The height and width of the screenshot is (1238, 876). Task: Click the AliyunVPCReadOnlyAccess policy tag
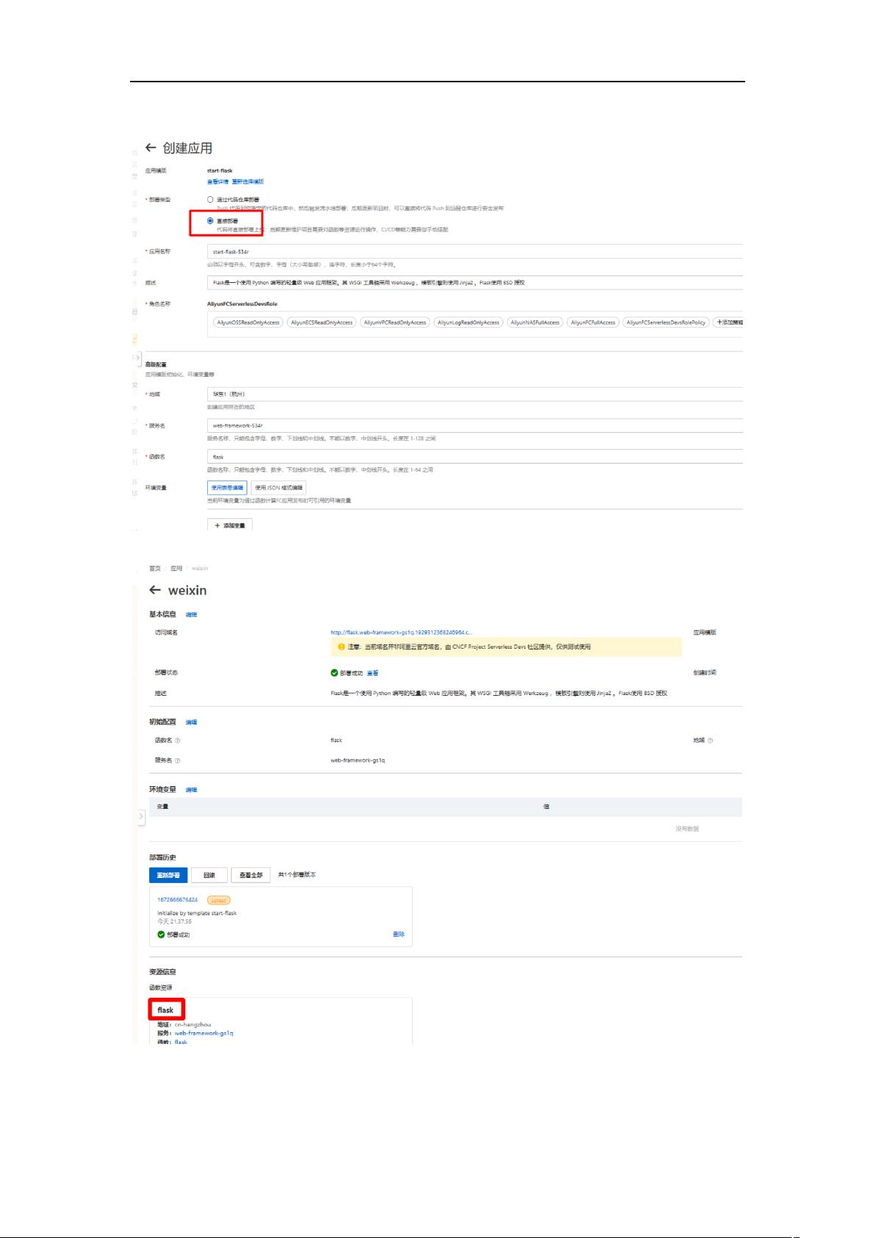click(395, 323)
